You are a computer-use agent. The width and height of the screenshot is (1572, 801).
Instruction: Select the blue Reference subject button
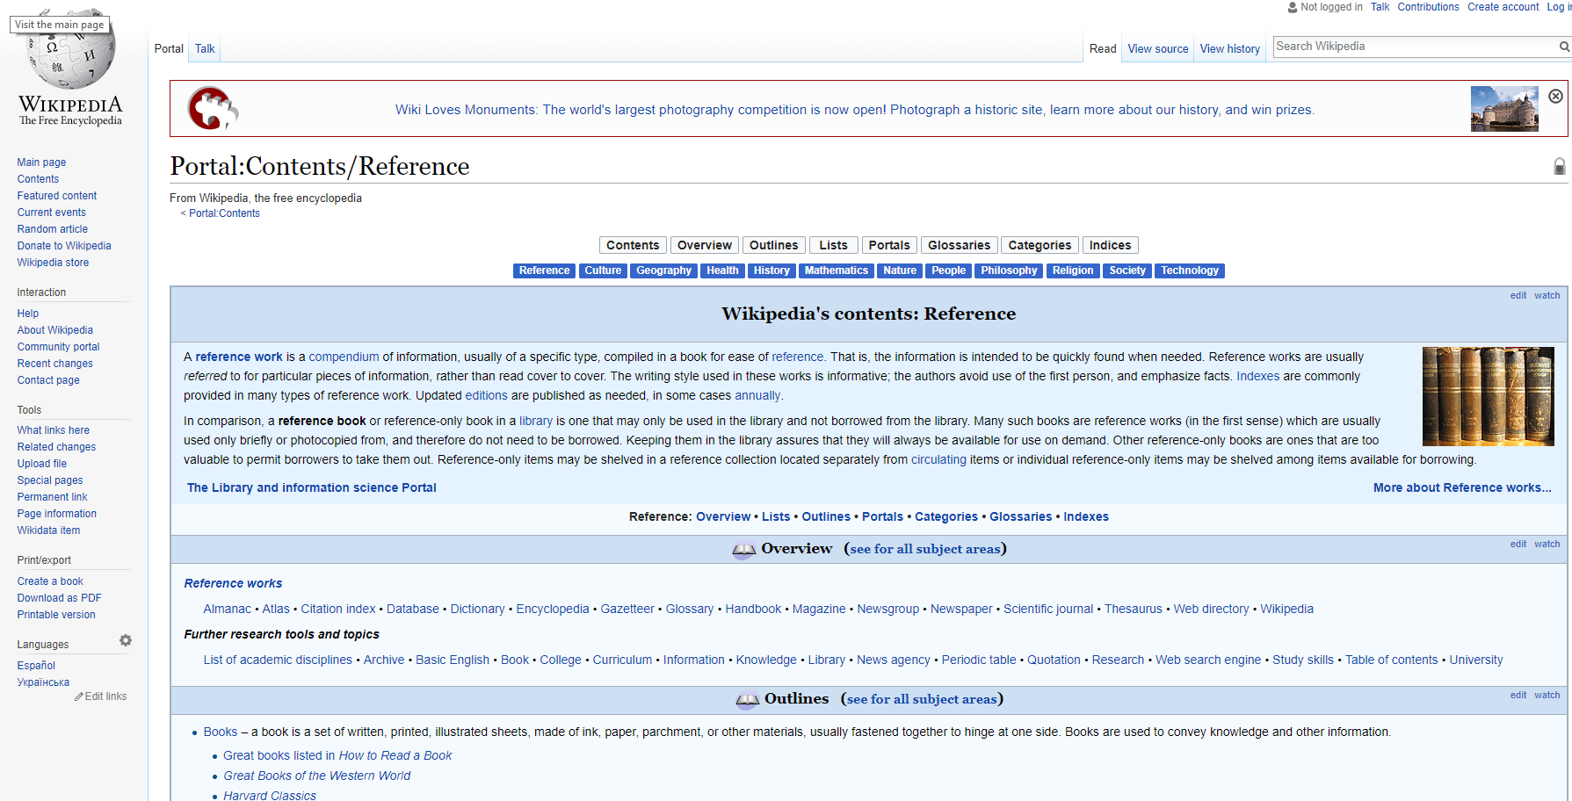(544, 271)
